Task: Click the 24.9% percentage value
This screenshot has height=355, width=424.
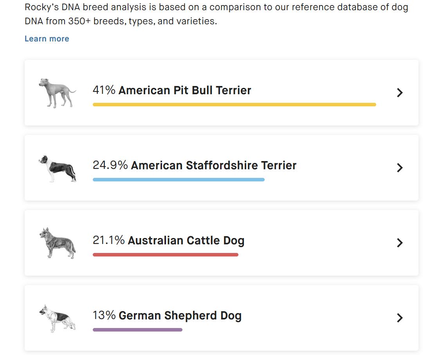Action: (x=110, y=165)
